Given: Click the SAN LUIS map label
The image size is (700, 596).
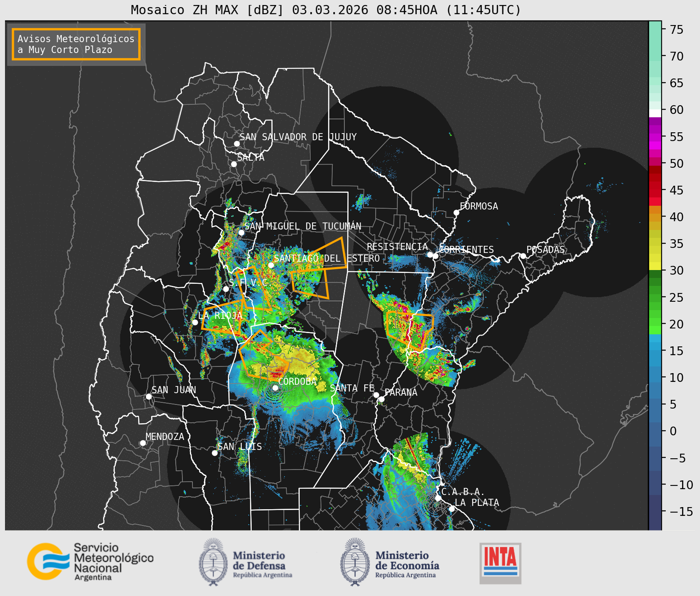Looking at the screenshot, I should point(240,447).
